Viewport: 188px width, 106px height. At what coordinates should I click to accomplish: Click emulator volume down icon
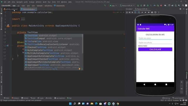click(132, 12)
